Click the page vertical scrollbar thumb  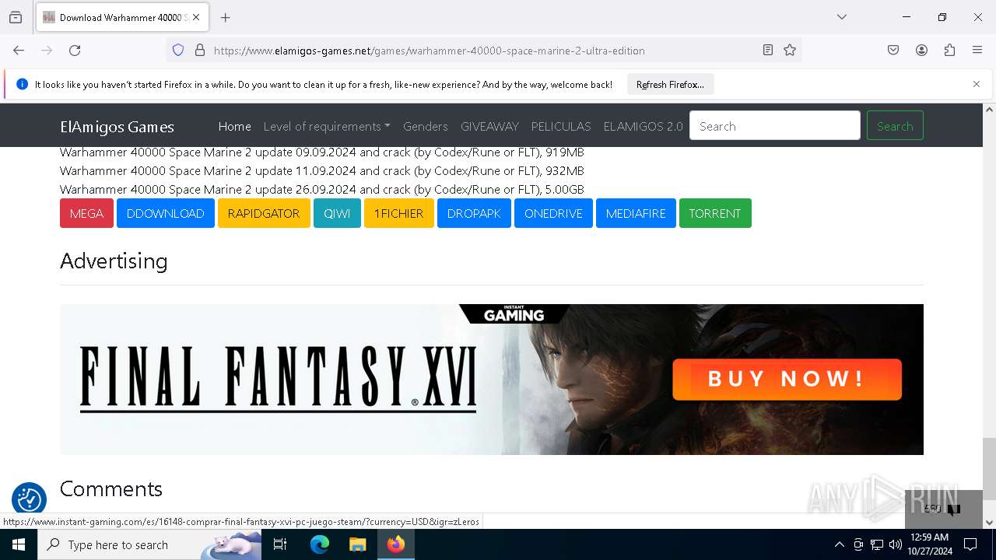(x=989, y=468)
